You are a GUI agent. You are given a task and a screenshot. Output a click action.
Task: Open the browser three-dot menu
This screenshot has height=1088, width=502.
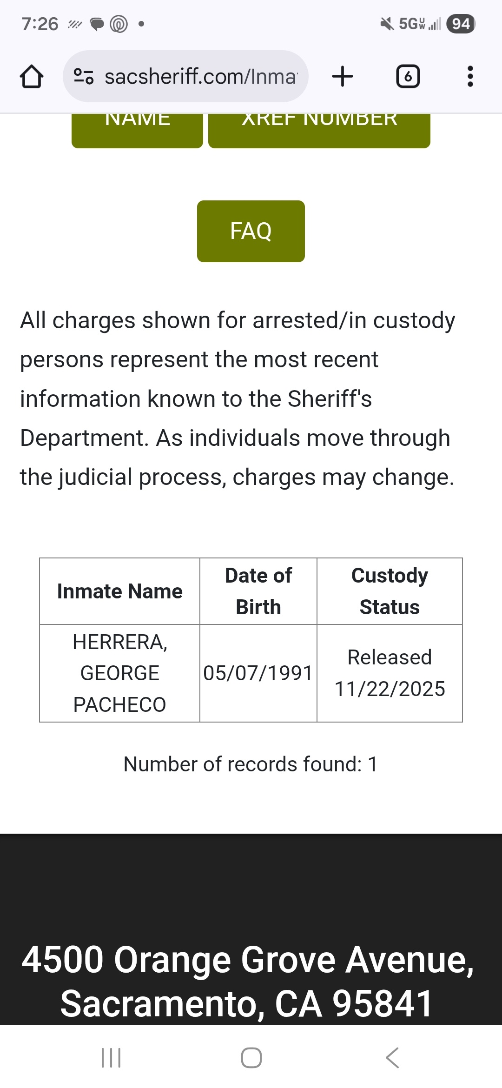pos(470,76)
